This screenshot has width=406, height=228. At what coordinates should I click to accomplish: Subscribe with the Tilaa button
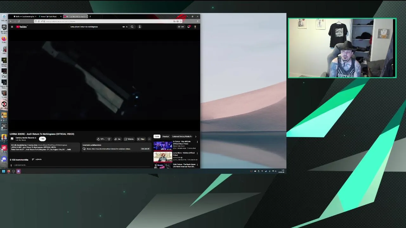(43, 139)
